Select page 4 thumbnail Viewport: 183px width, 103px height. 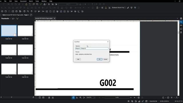tap(25, 50)
